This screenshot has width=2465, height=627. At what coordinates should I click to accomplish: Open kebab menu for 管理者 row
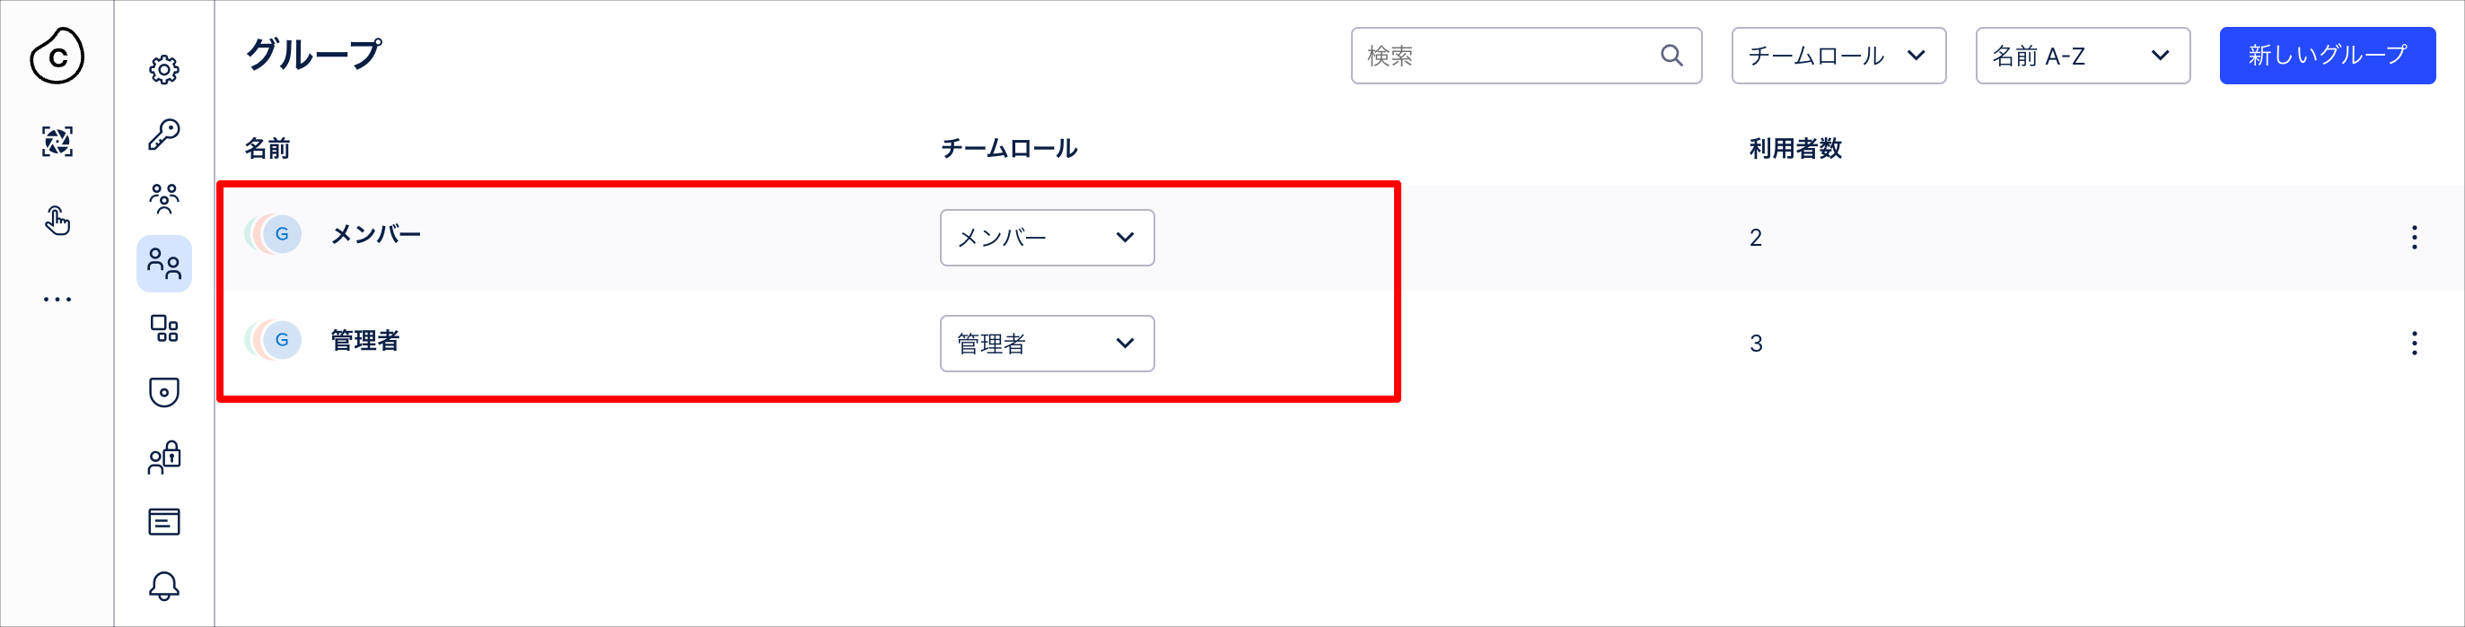click(2413, 344)
